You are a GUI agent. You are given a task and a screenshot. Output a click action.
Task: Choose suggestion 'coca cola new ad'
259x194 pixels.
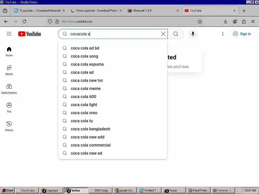[x=113, y=153]
